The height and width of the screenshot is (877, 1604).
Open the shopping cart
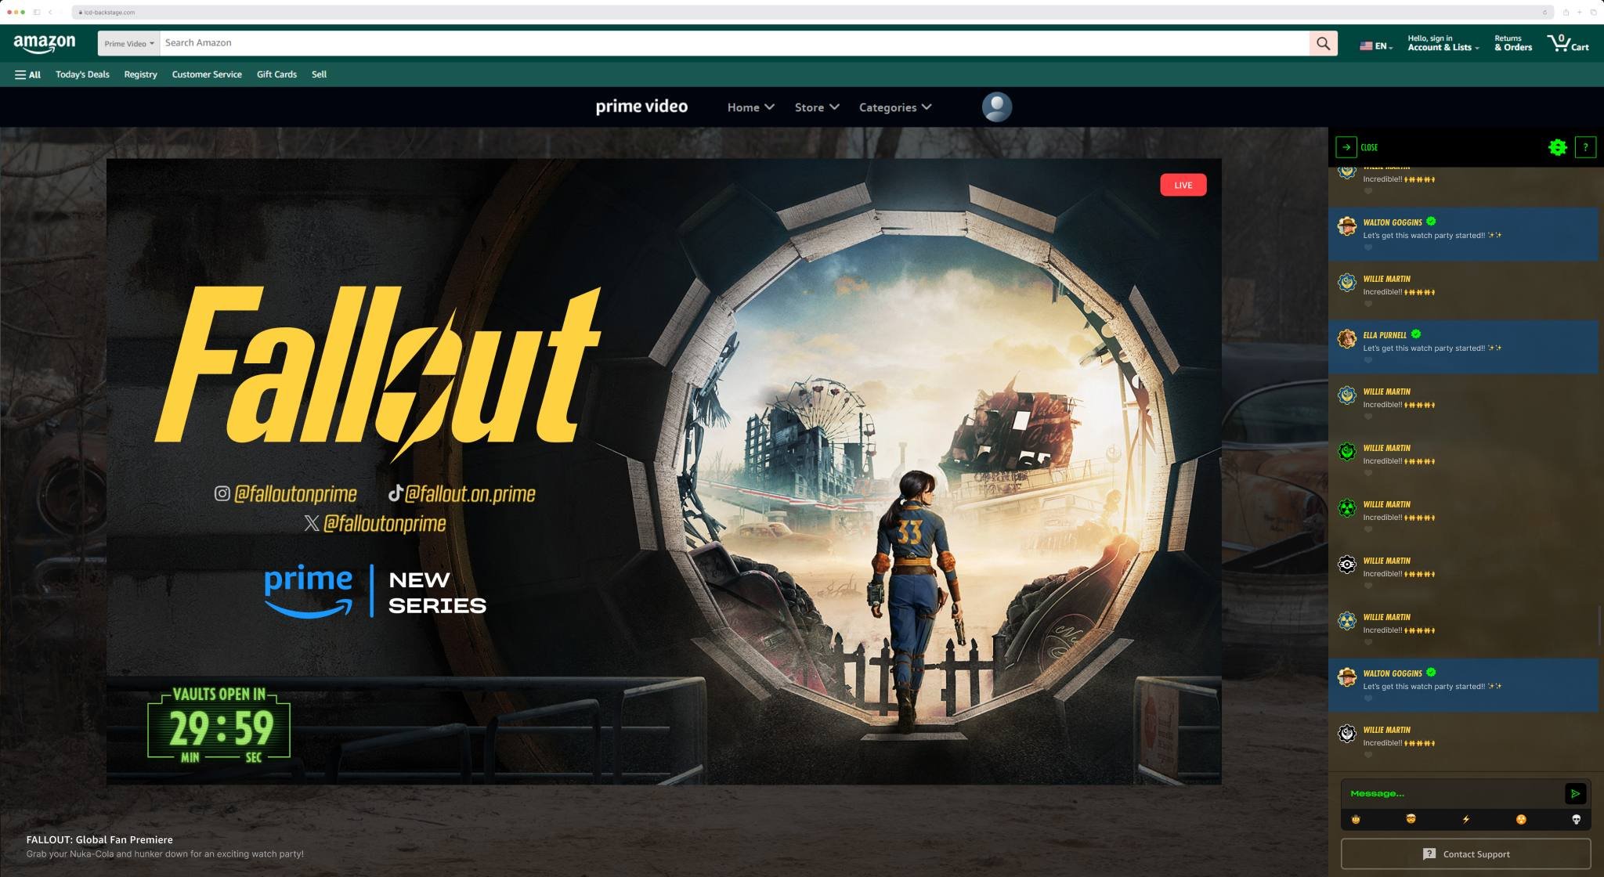coord(1567,43)
